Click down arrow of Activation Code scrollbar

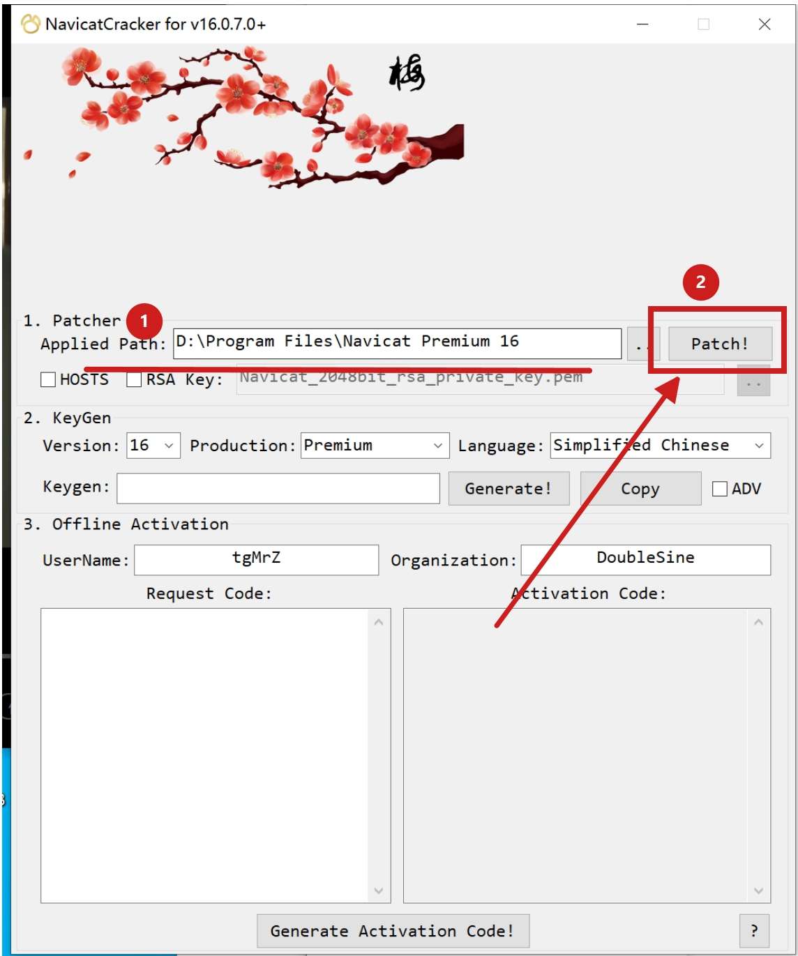click(759, 890)
